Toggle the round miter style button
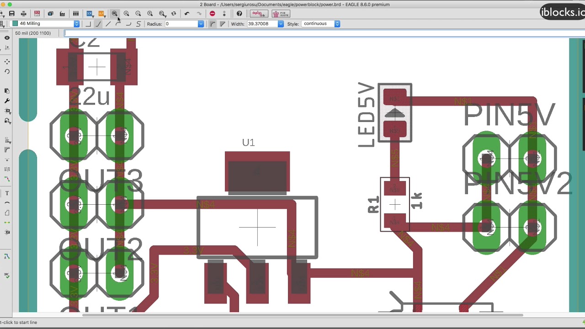The width and height of the screenshot is (585, 329). point(213,24)
